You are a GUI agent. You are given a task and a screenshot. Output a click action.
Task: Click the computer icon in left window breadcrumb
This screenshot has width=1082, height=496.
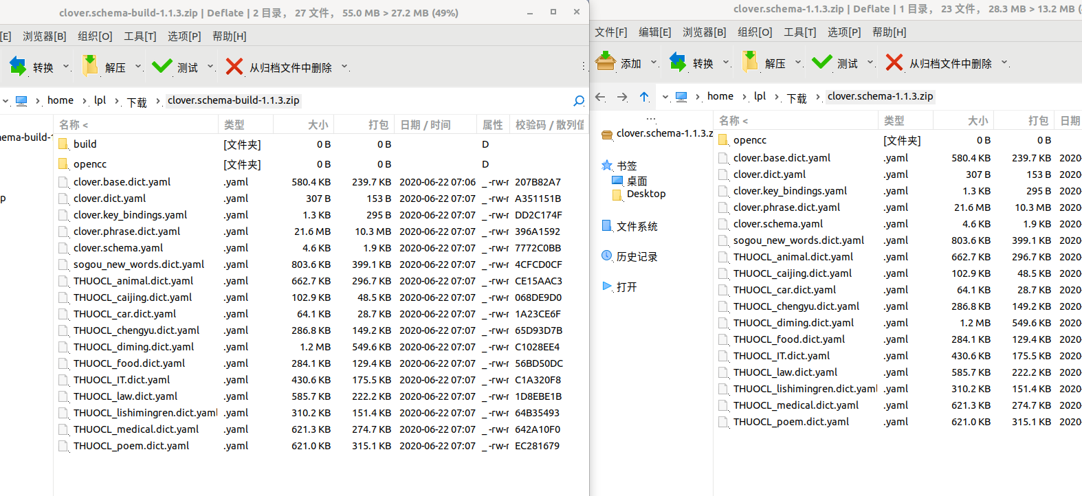pos(21,101)
